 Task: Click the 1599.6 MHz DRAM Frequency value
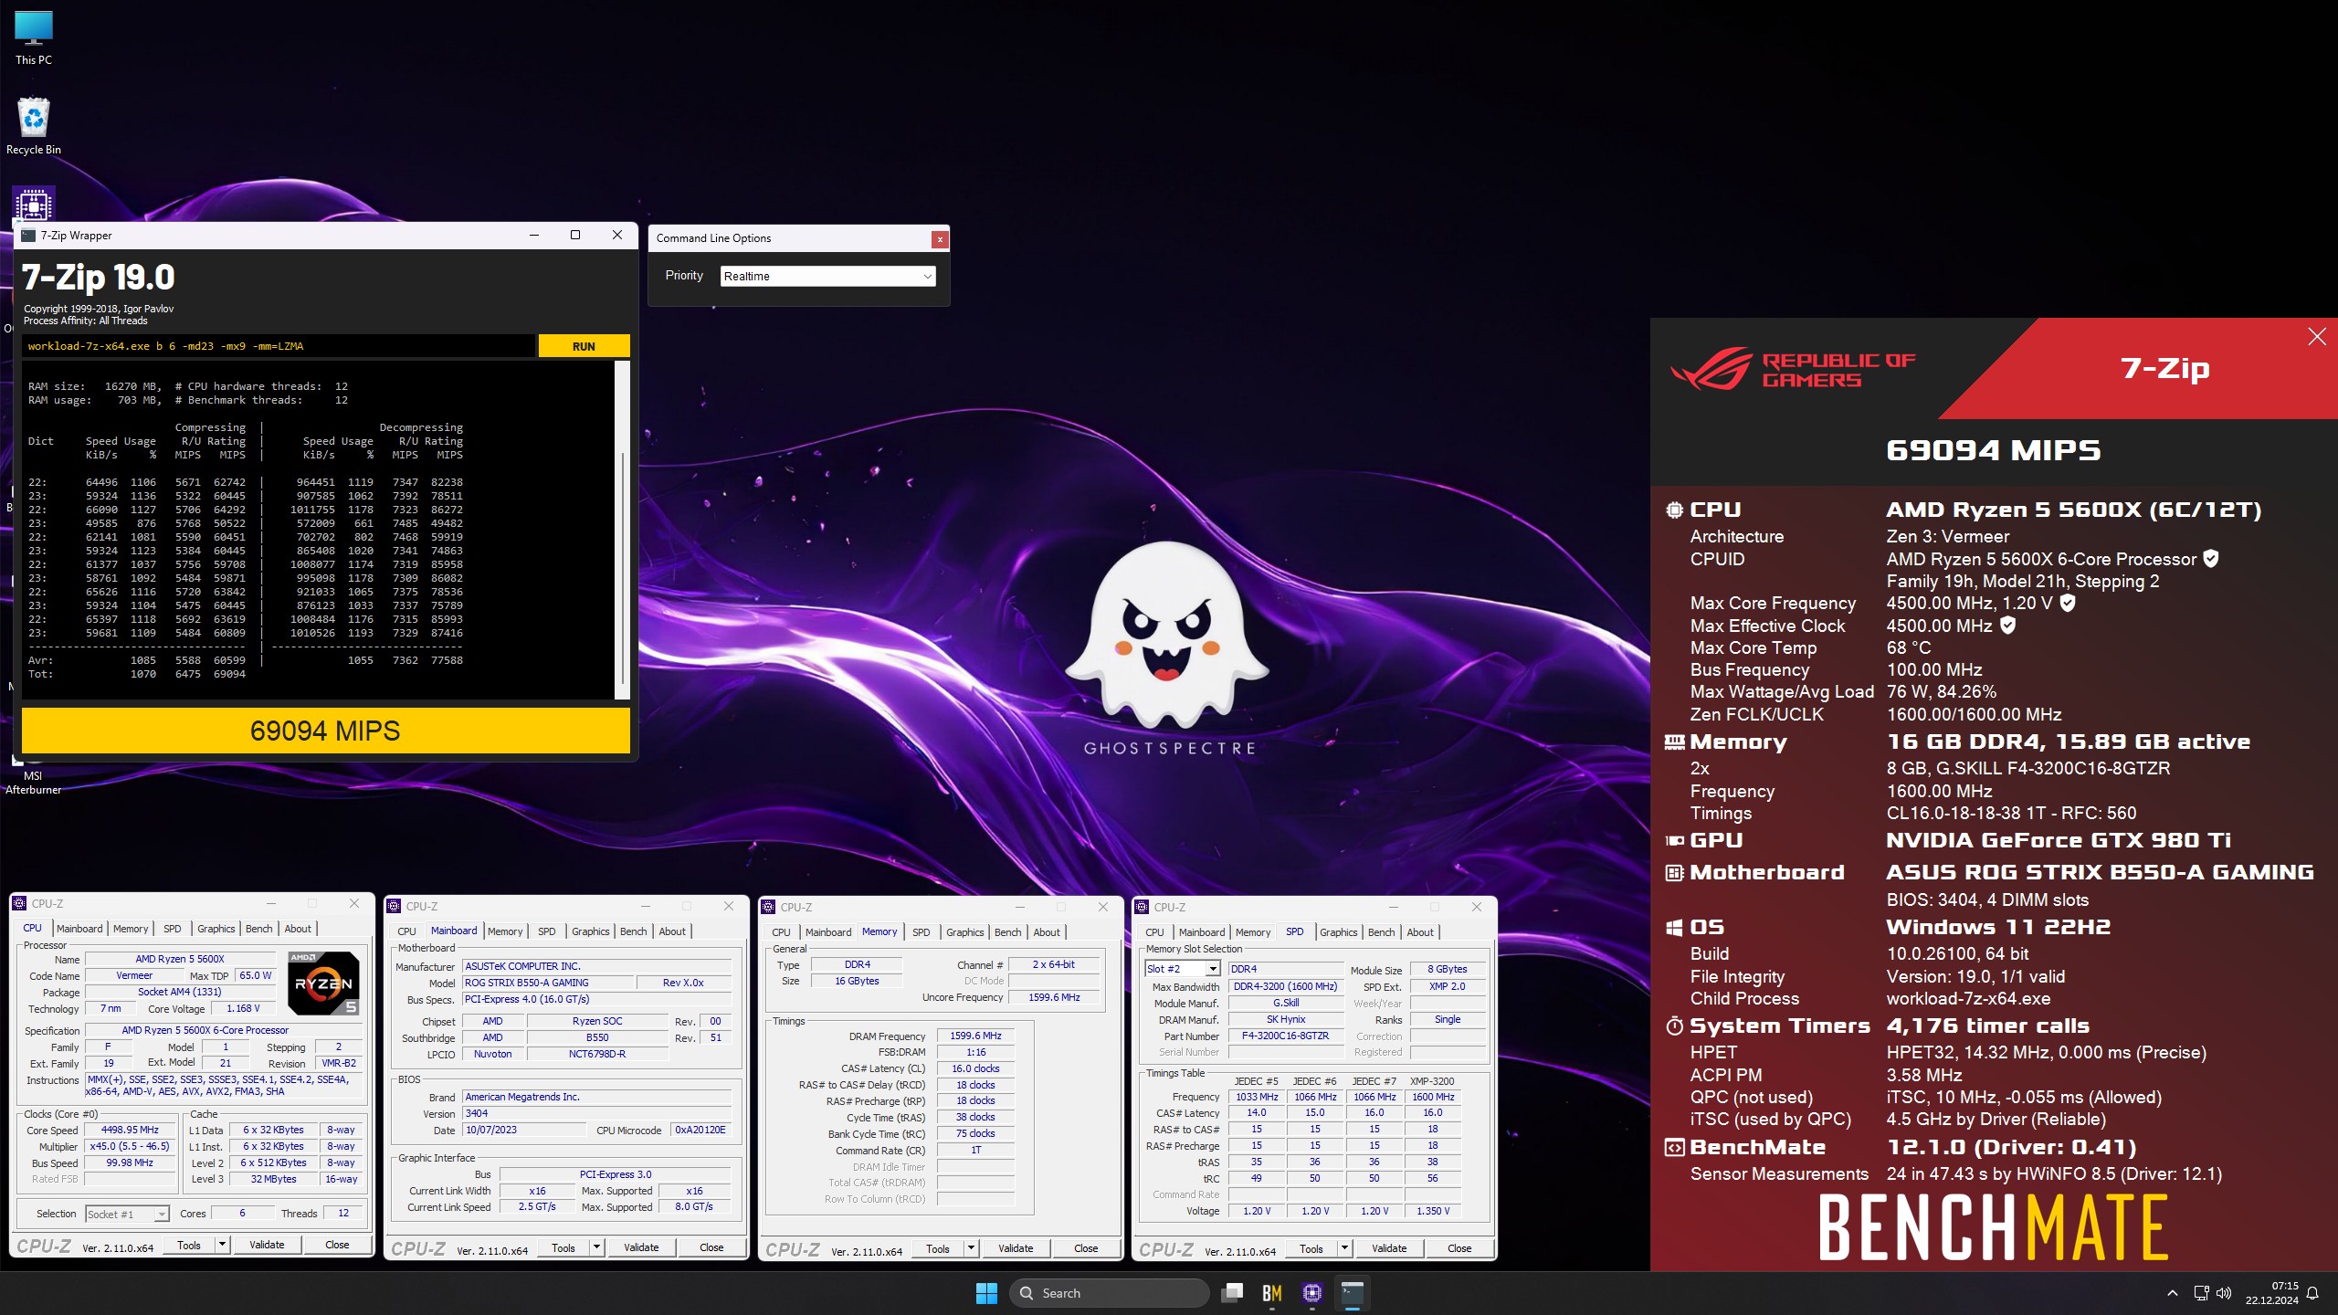[x=975, y=1036]
